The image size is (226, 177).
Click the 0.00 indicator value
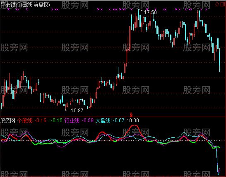click(134, 120)
